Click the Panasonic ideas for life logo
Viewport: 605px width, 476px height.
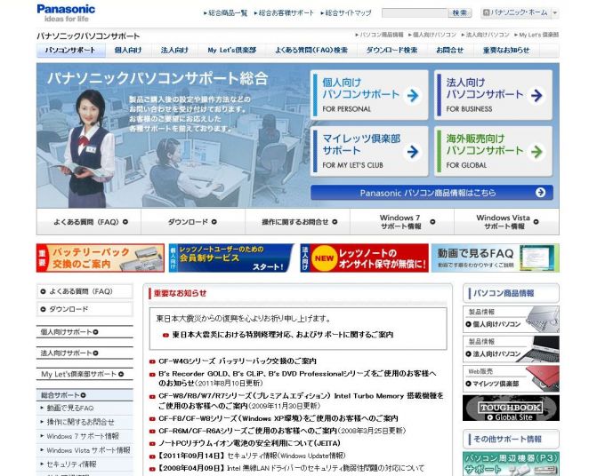coord(66,13)
